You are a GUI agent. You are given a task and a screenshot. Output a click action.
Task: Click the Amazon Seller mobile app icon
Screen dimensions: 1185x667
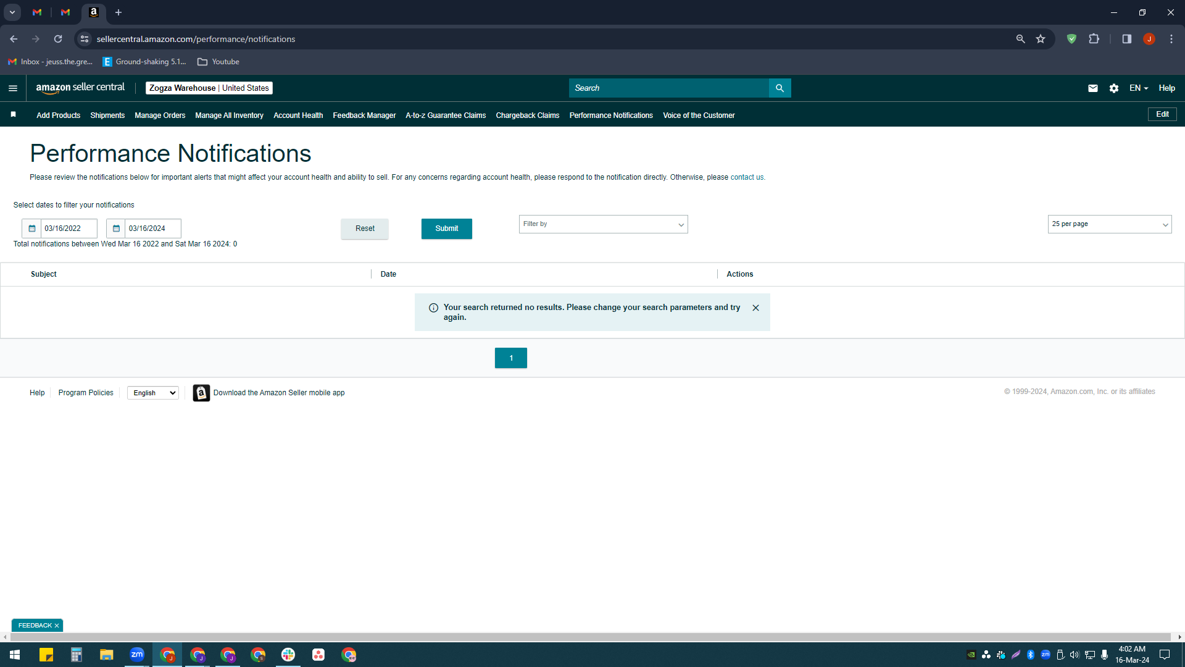[201, 393]
